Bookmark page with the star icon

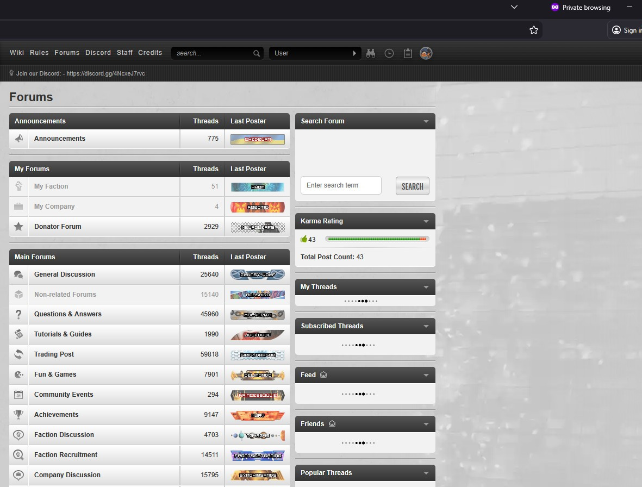533,30
